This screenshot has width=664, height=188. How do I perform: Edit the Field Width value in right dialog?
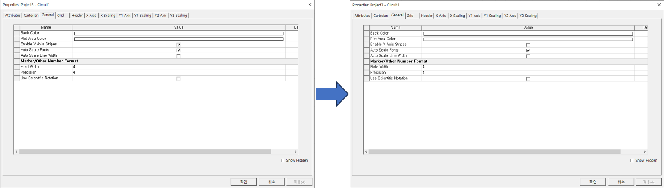tap(528, 67)
